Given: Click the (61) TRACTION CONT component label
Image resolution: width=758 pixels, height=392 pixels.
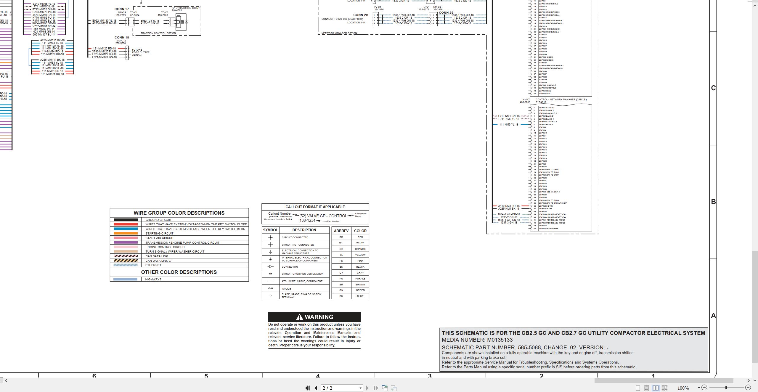Looking at the screenshot, I should (186, 8).
